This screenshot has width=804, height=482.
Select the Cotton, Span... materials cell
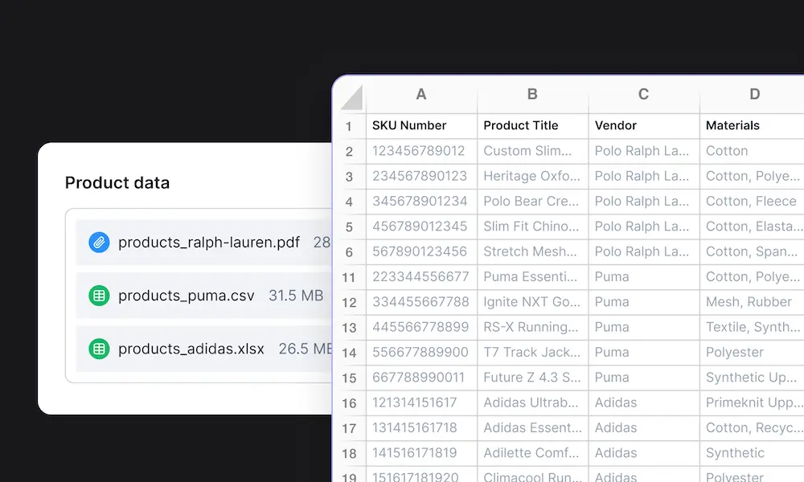tap(753, 252)
